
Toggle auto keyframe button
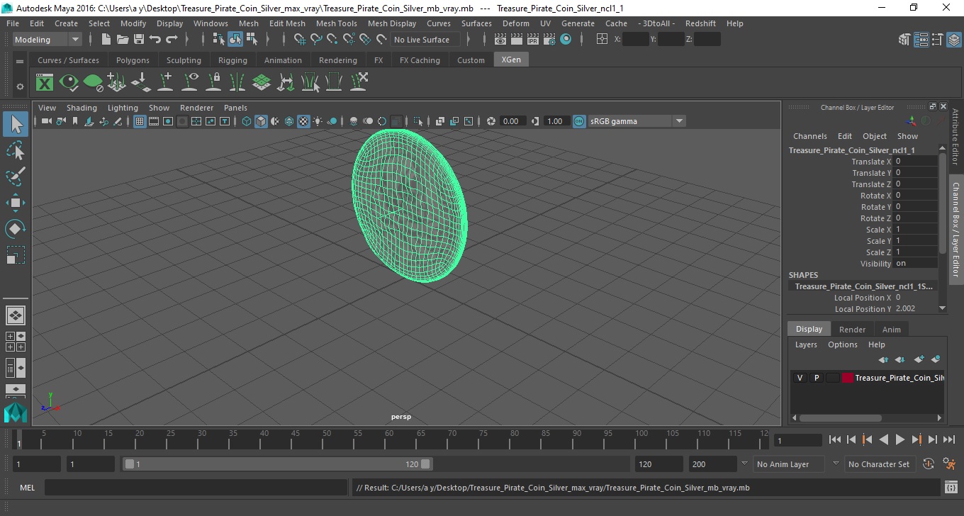pyautogui.click(x=929, y=464)
